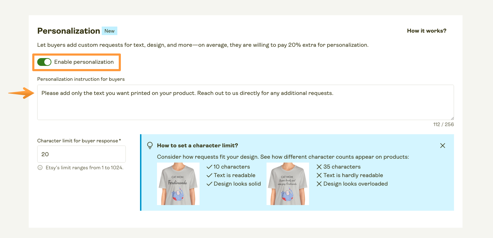The width and height of the screenshot is (493, 238).
Task: Click the "New" badge next to Personalization
Action: pos(110,31)
